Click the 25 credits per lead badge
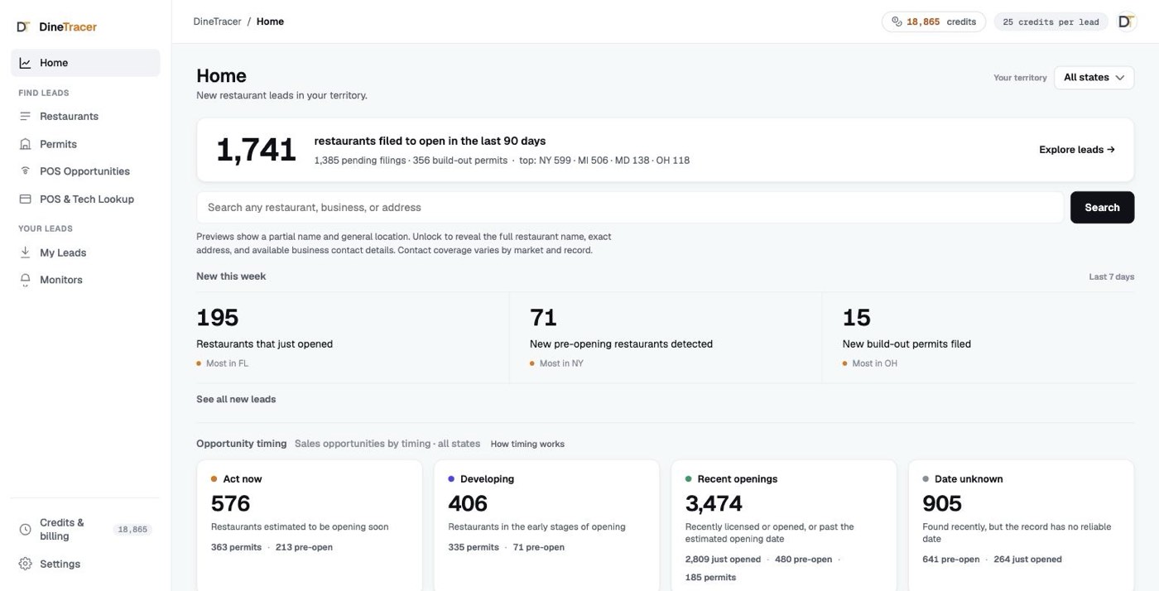This screenshot has width=1159, height=591. pos(1051,22)
